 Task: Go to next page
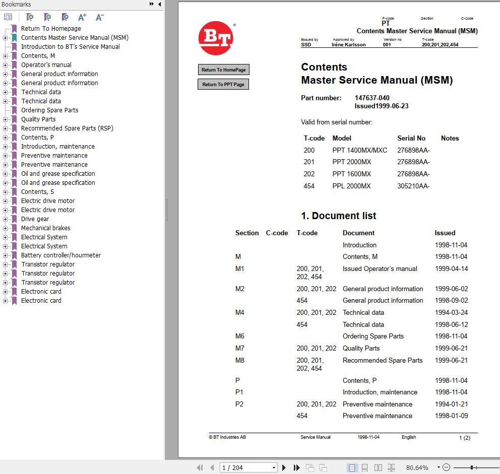[x=284, y=467]
